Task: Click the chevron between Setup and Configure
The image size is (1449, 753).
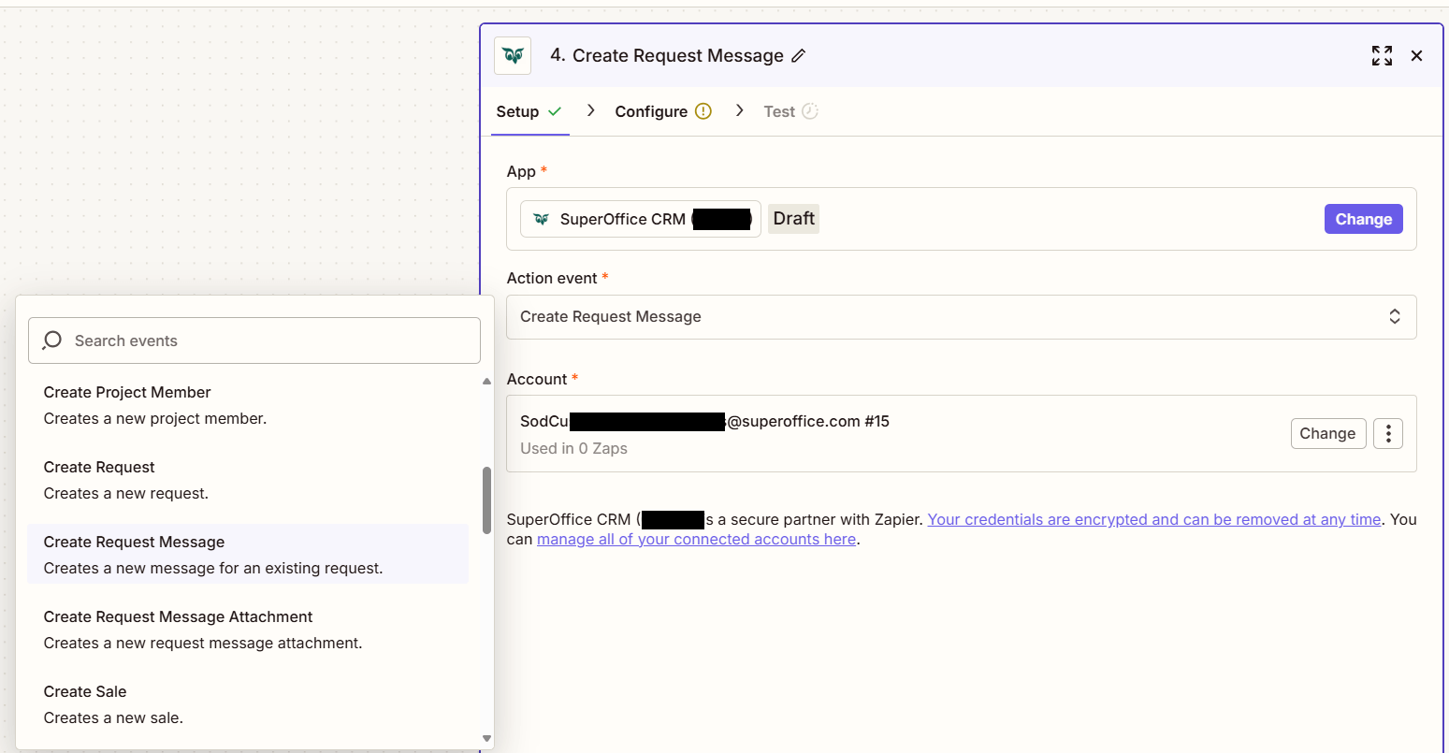Action: click(590, 110)
